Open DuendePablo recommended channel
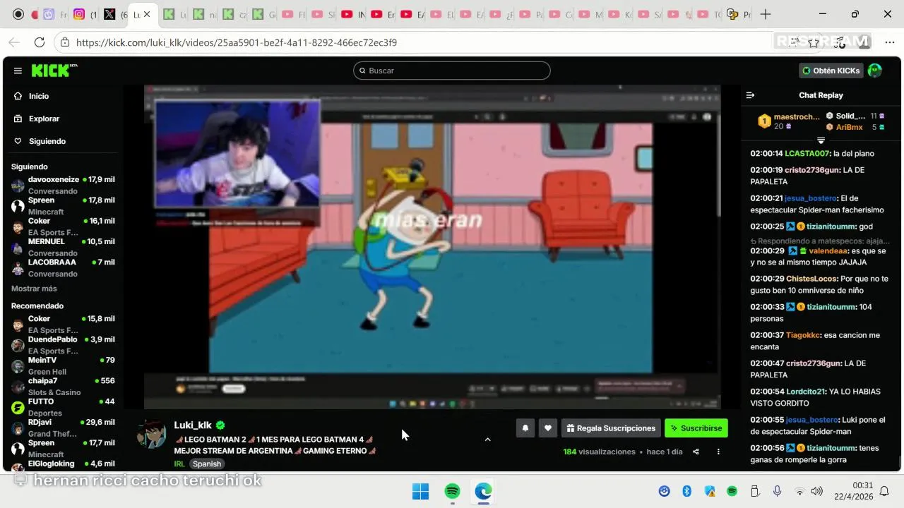Viewport: 904px width, 508px height. (62, 344)
